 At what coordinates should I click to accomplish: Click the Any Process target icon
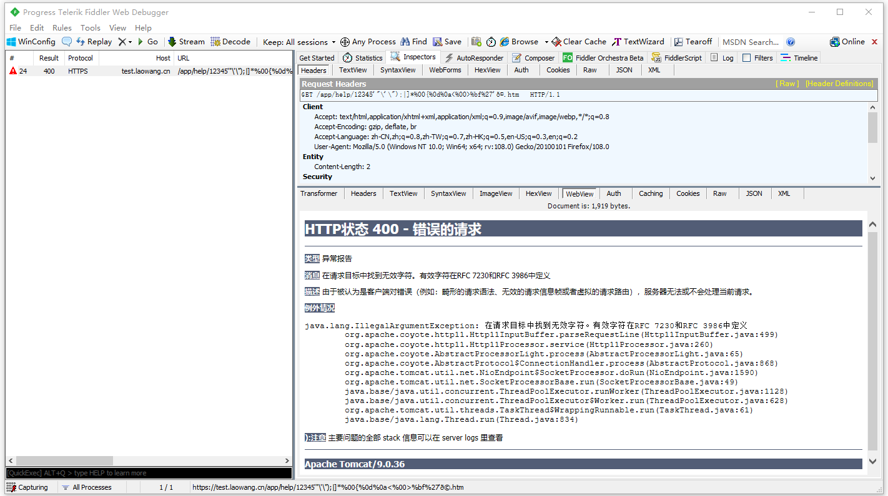pos(345,42)
